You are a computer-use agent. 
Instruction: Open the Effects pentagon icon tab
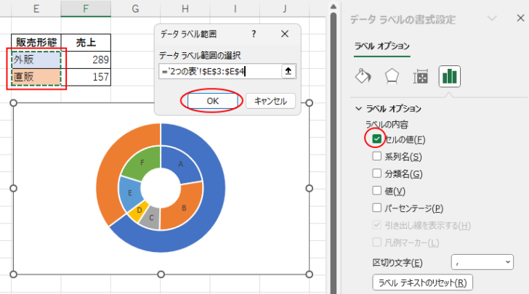[x=392, y=76]
